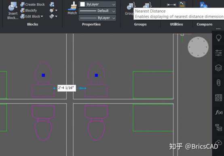This screenshot has width=224, height=156.
Task: Open the Settings sliders panel icon
Action: [218, 53]
